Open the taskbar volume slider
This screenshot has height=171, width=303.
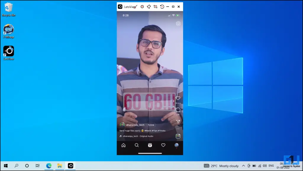[x=264, y=166]
